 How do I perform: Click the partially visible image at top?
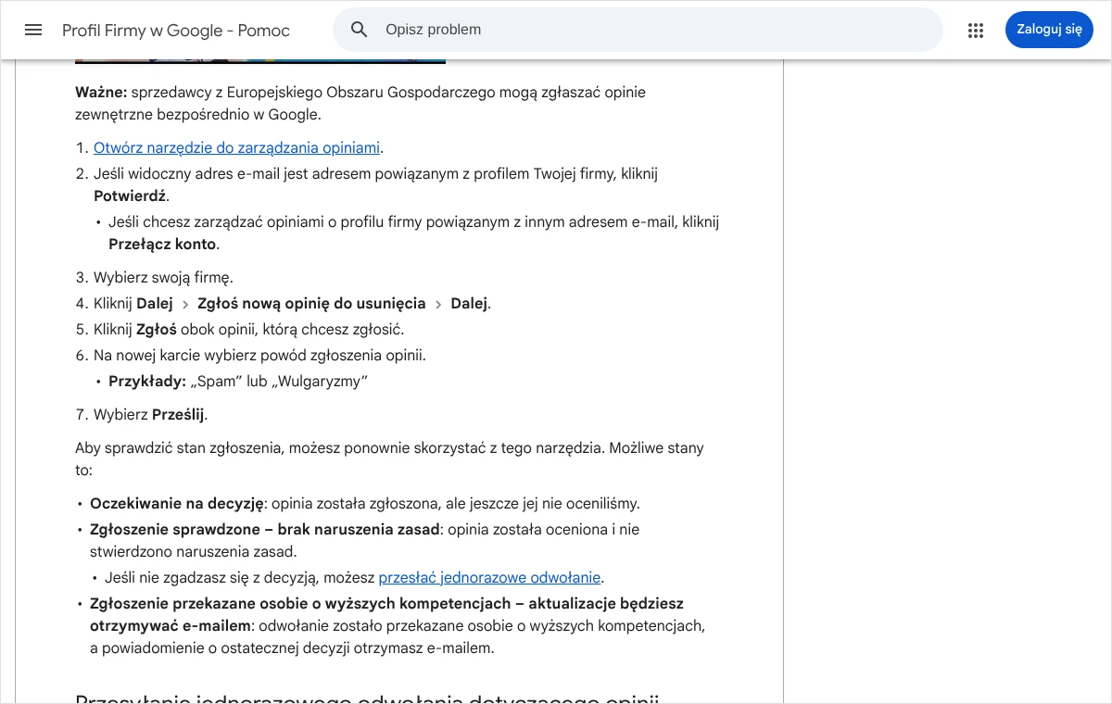[260, 61]
